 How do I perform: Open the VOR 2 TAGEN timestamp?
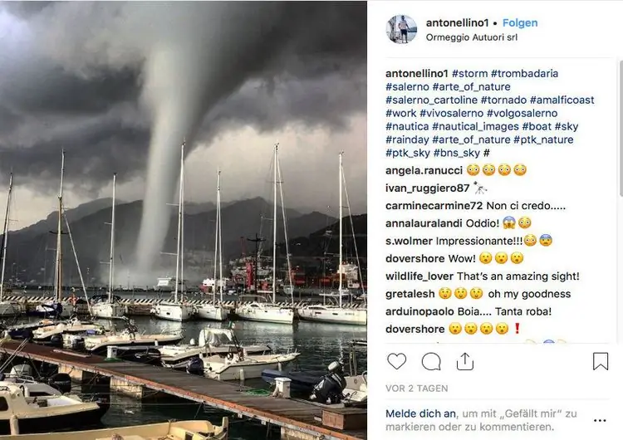pos(417,389)
